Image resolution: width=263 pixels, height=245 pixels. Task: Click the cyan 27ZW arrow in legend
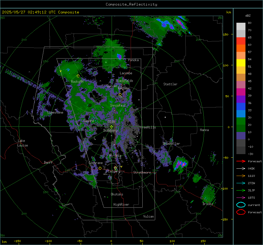(x=241, y=183)
